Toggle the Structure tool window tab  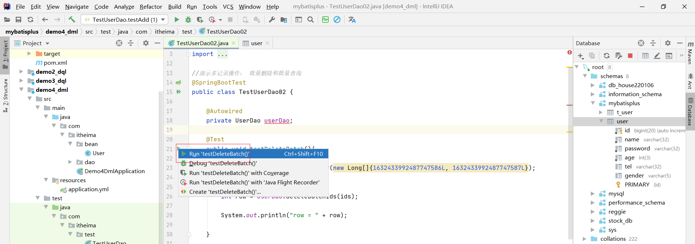[5, 95]
